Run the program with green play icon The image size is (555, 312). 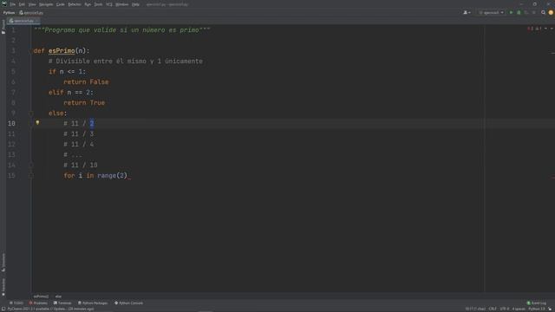(511, 12)
